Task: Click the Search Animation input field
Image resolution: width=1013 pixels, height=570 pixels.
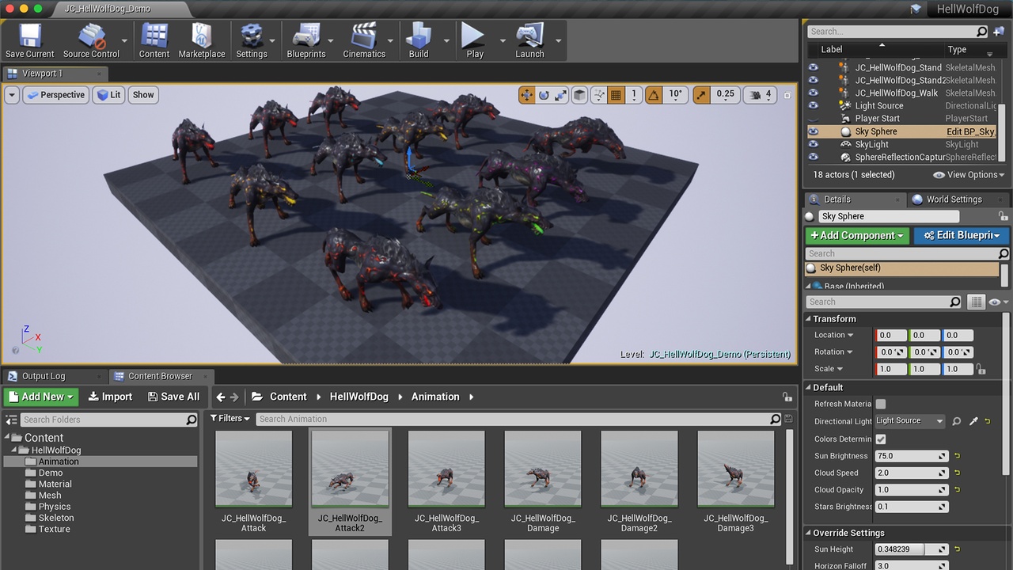Action: tap(519, 419)
